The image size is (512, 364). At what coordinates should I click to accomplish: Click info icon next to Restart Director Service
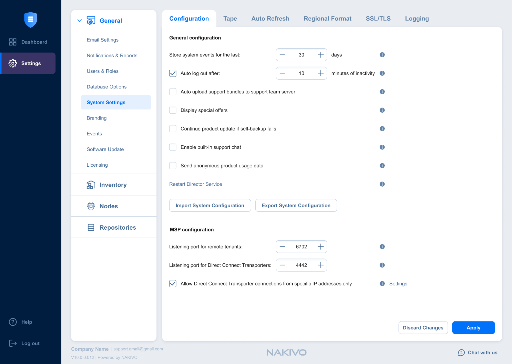pyautogui.click(x=382, y=184)
